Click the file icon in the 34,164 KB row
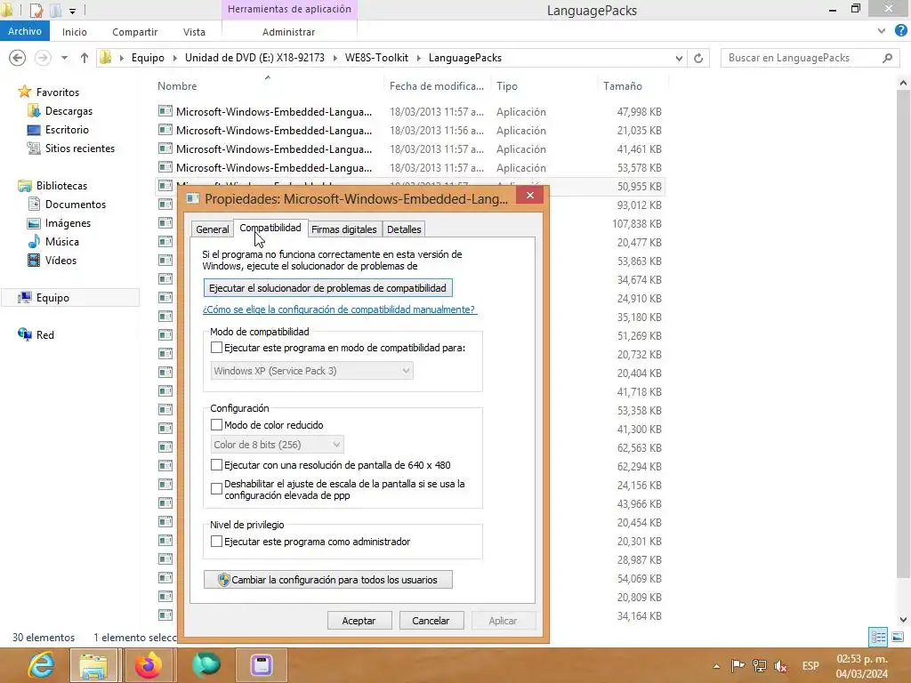 point(165,615)
